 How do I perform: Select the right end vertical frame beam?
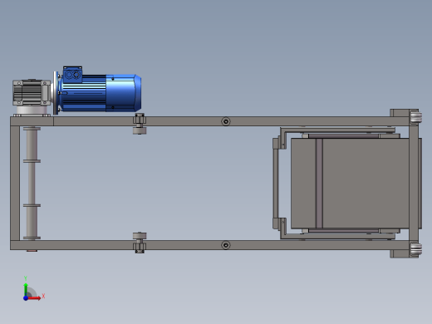[x=414, y=183]
